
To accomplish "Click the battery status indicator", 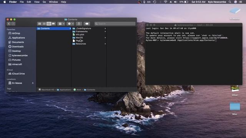I will click(184, 2).
